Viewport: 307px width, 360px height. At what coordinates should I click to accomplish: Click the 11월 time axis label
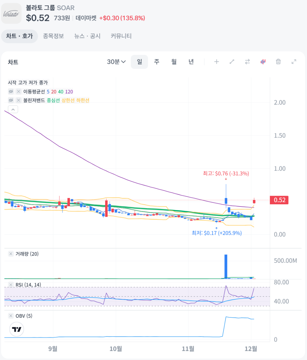pyautogui.click(x=188, y=349)
